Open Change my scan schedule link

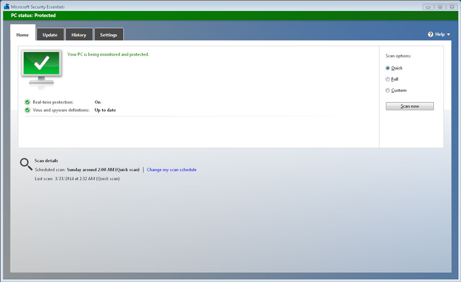(171, 170)
